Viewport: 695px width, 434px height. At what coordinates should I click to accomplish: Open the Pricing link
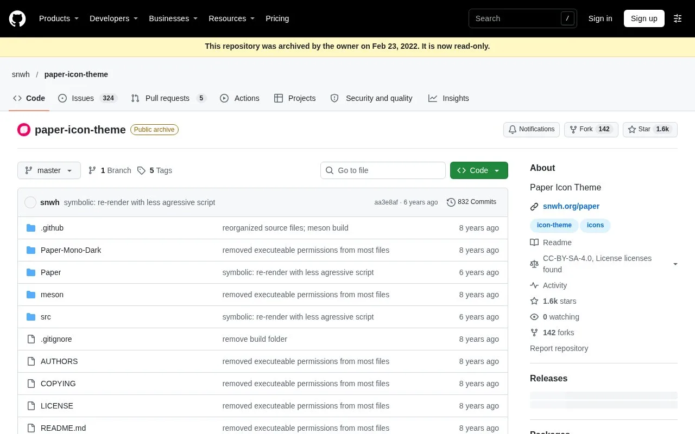click(x=277, y=18)
